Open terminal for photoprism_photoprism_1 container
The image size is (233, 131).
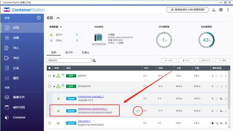221,111
